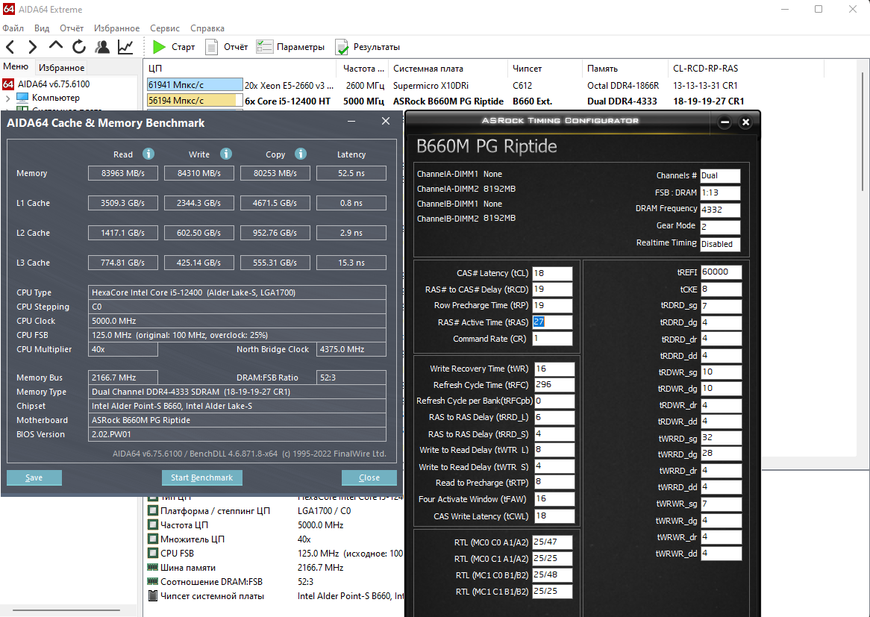Minimize the ASRock Timing Configurator

point(725,122)
